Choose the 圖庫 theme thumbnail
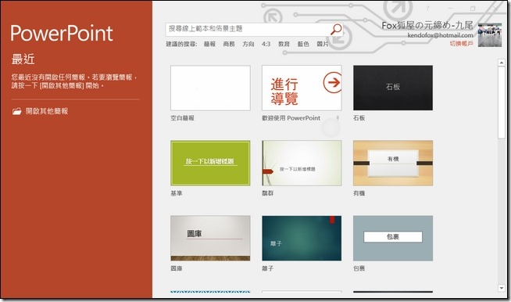The height and width of the screenshot is (302, 511). tap(210, 238)
